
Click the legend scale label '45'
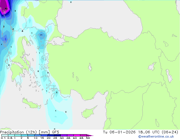pos(81,138)
